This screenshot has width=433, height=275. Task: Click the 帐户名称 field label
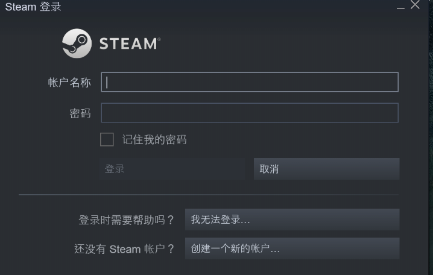click(x=69, y=83)
